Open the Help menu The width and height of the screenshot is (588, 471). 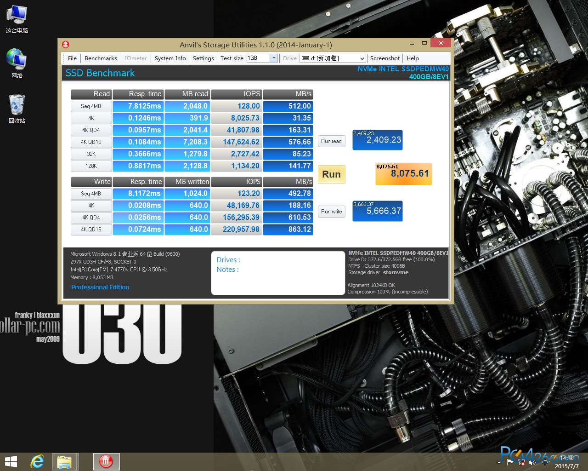(x=413, y=58)
